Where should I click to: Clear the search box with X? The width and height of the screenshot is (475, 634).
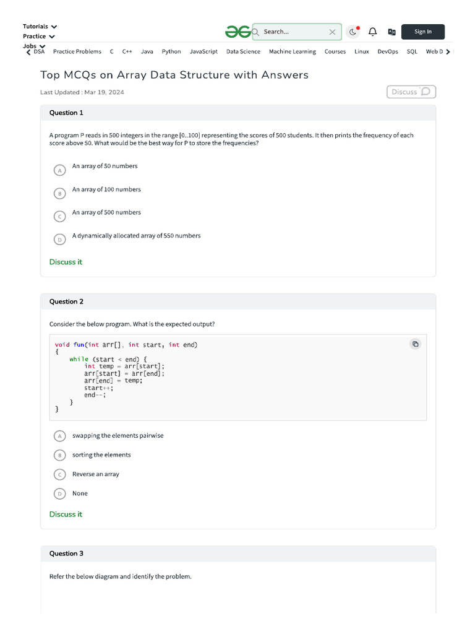pyautogui.click(x=332, y=32)
